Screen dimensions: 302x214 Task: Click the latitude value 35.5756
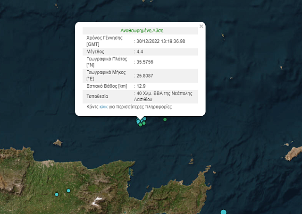(x=146, y=62)
